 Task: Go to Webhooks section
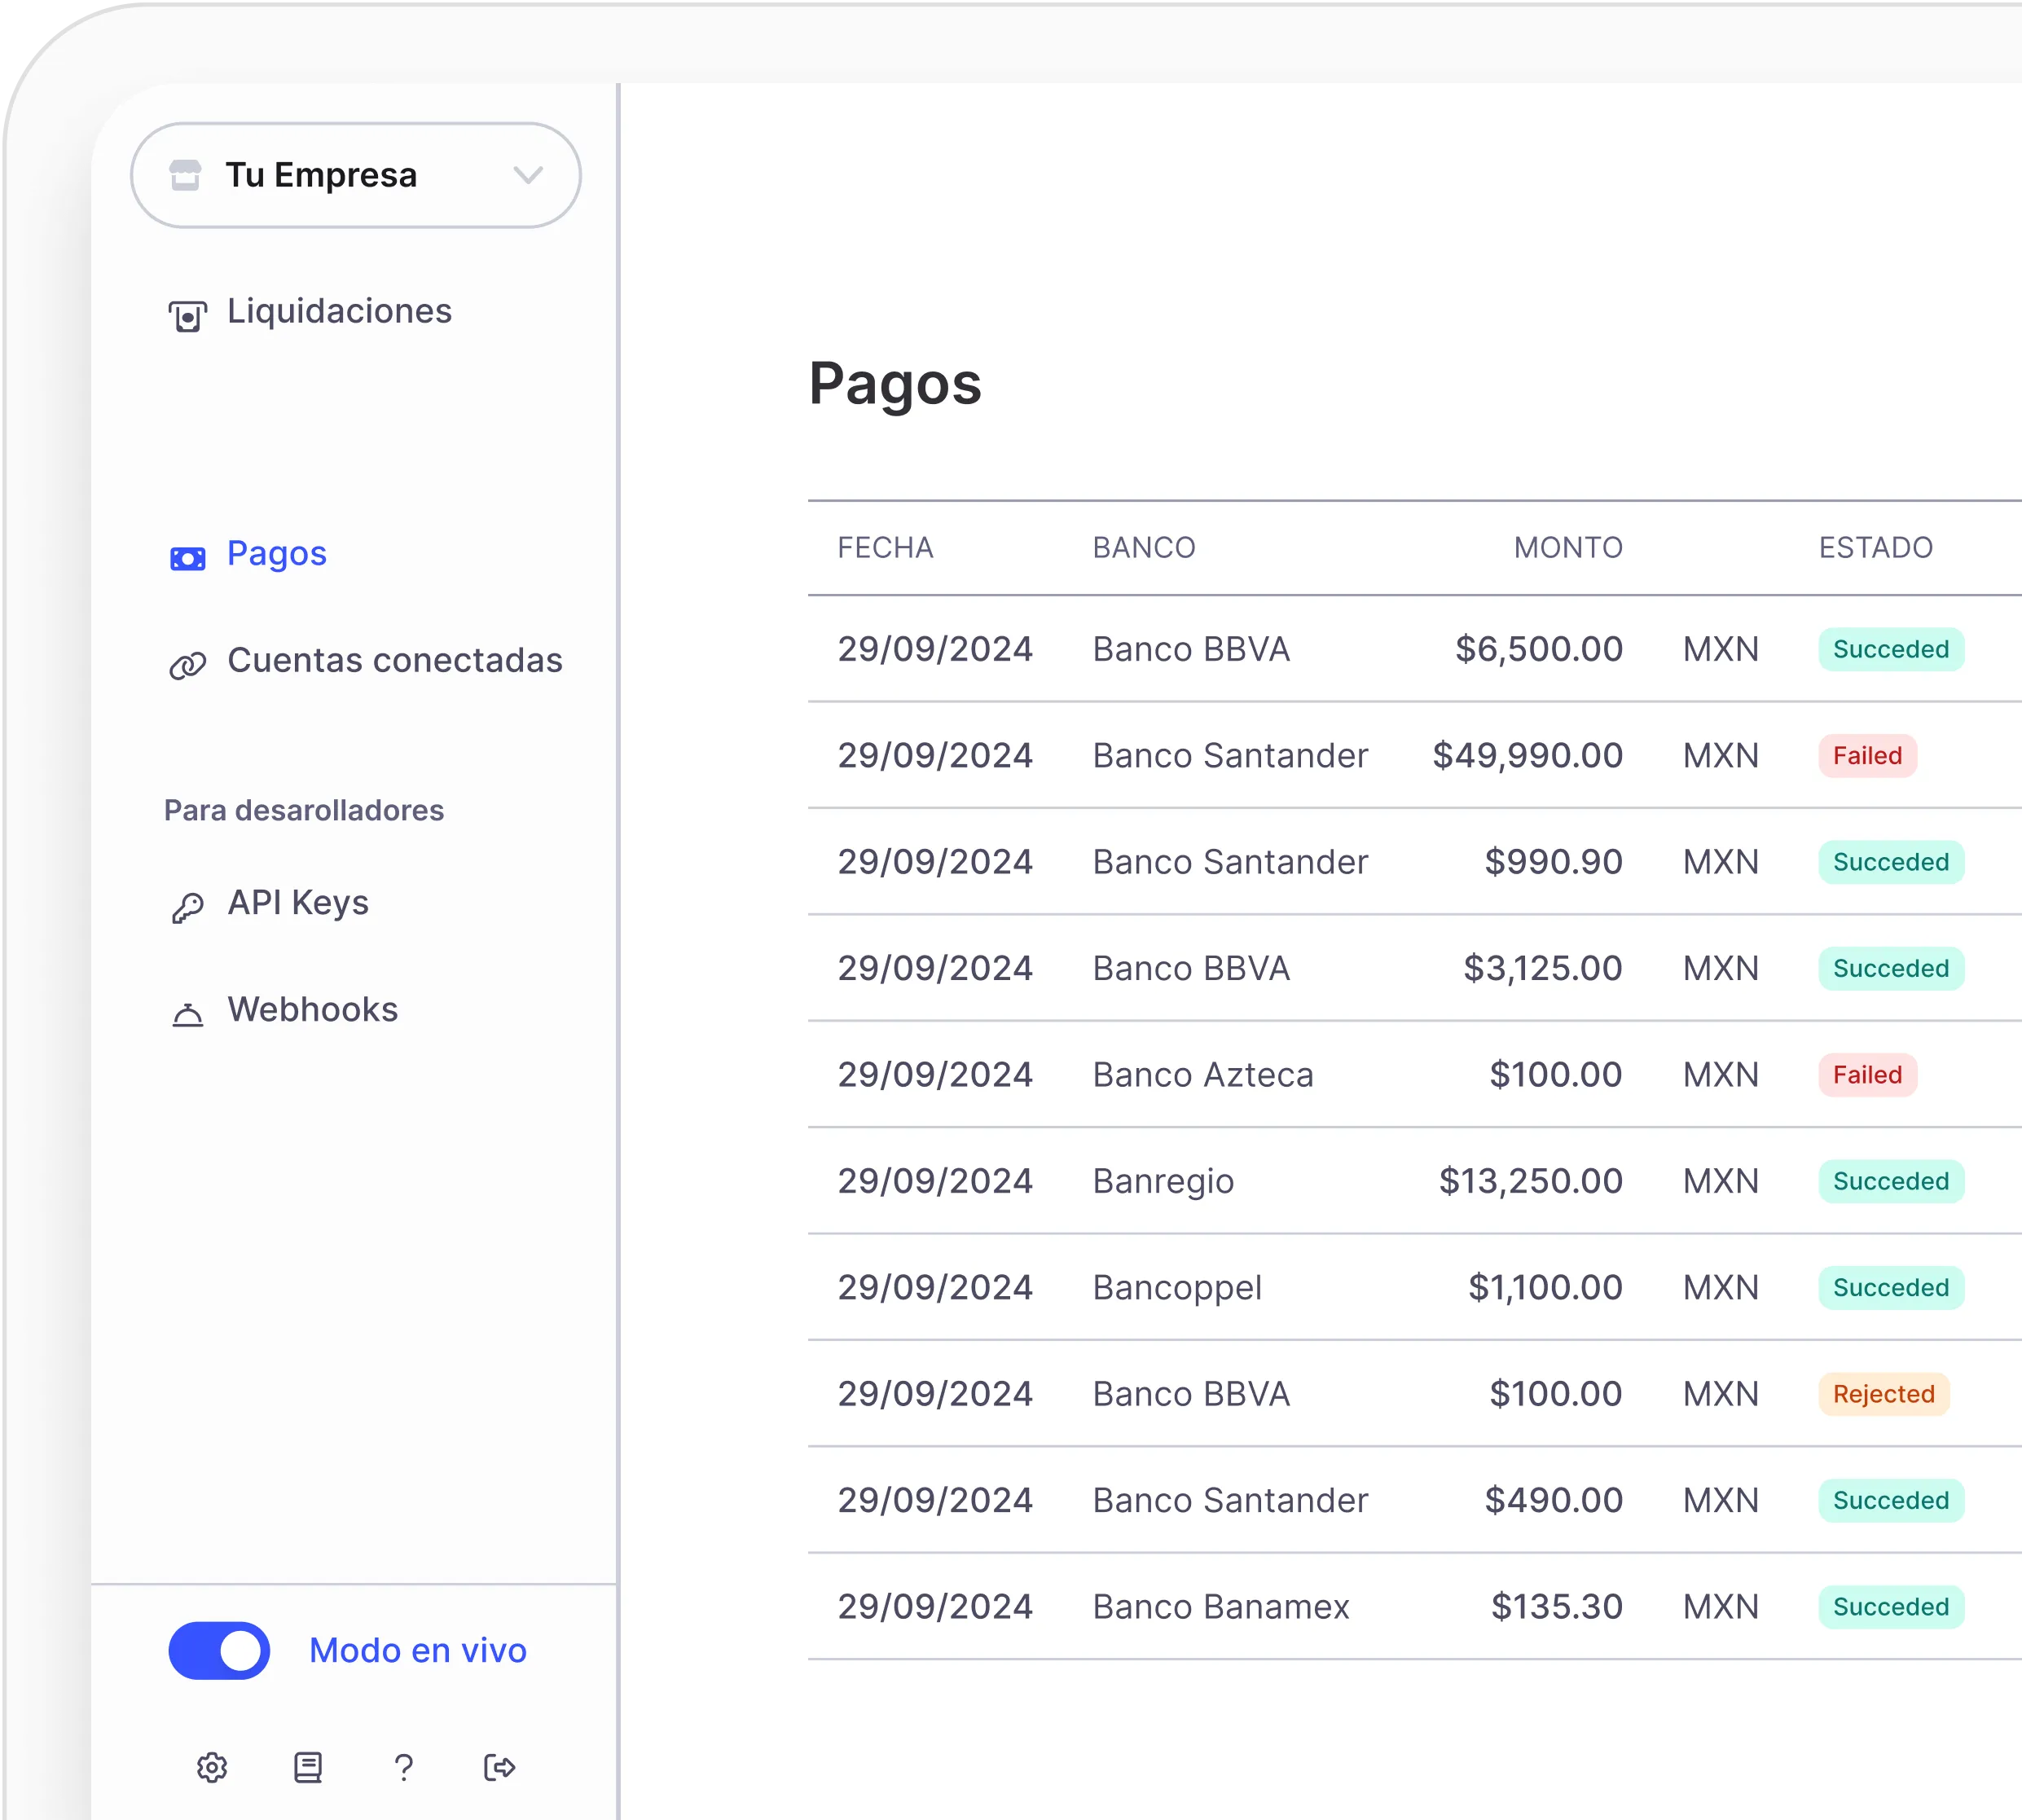[312, 1009]
